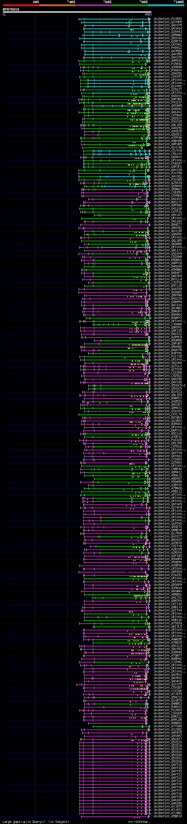187x824 pixels.
Task: Select the UniRef100_Q9SC42 hit label
Action: (168, 38)
